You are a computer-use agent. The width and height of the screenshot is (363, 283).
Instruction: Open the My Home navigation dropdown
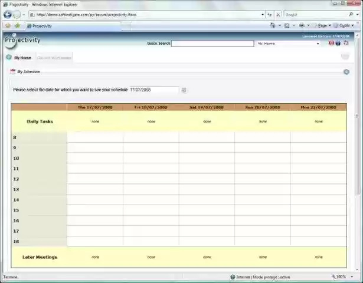point(289,44)
